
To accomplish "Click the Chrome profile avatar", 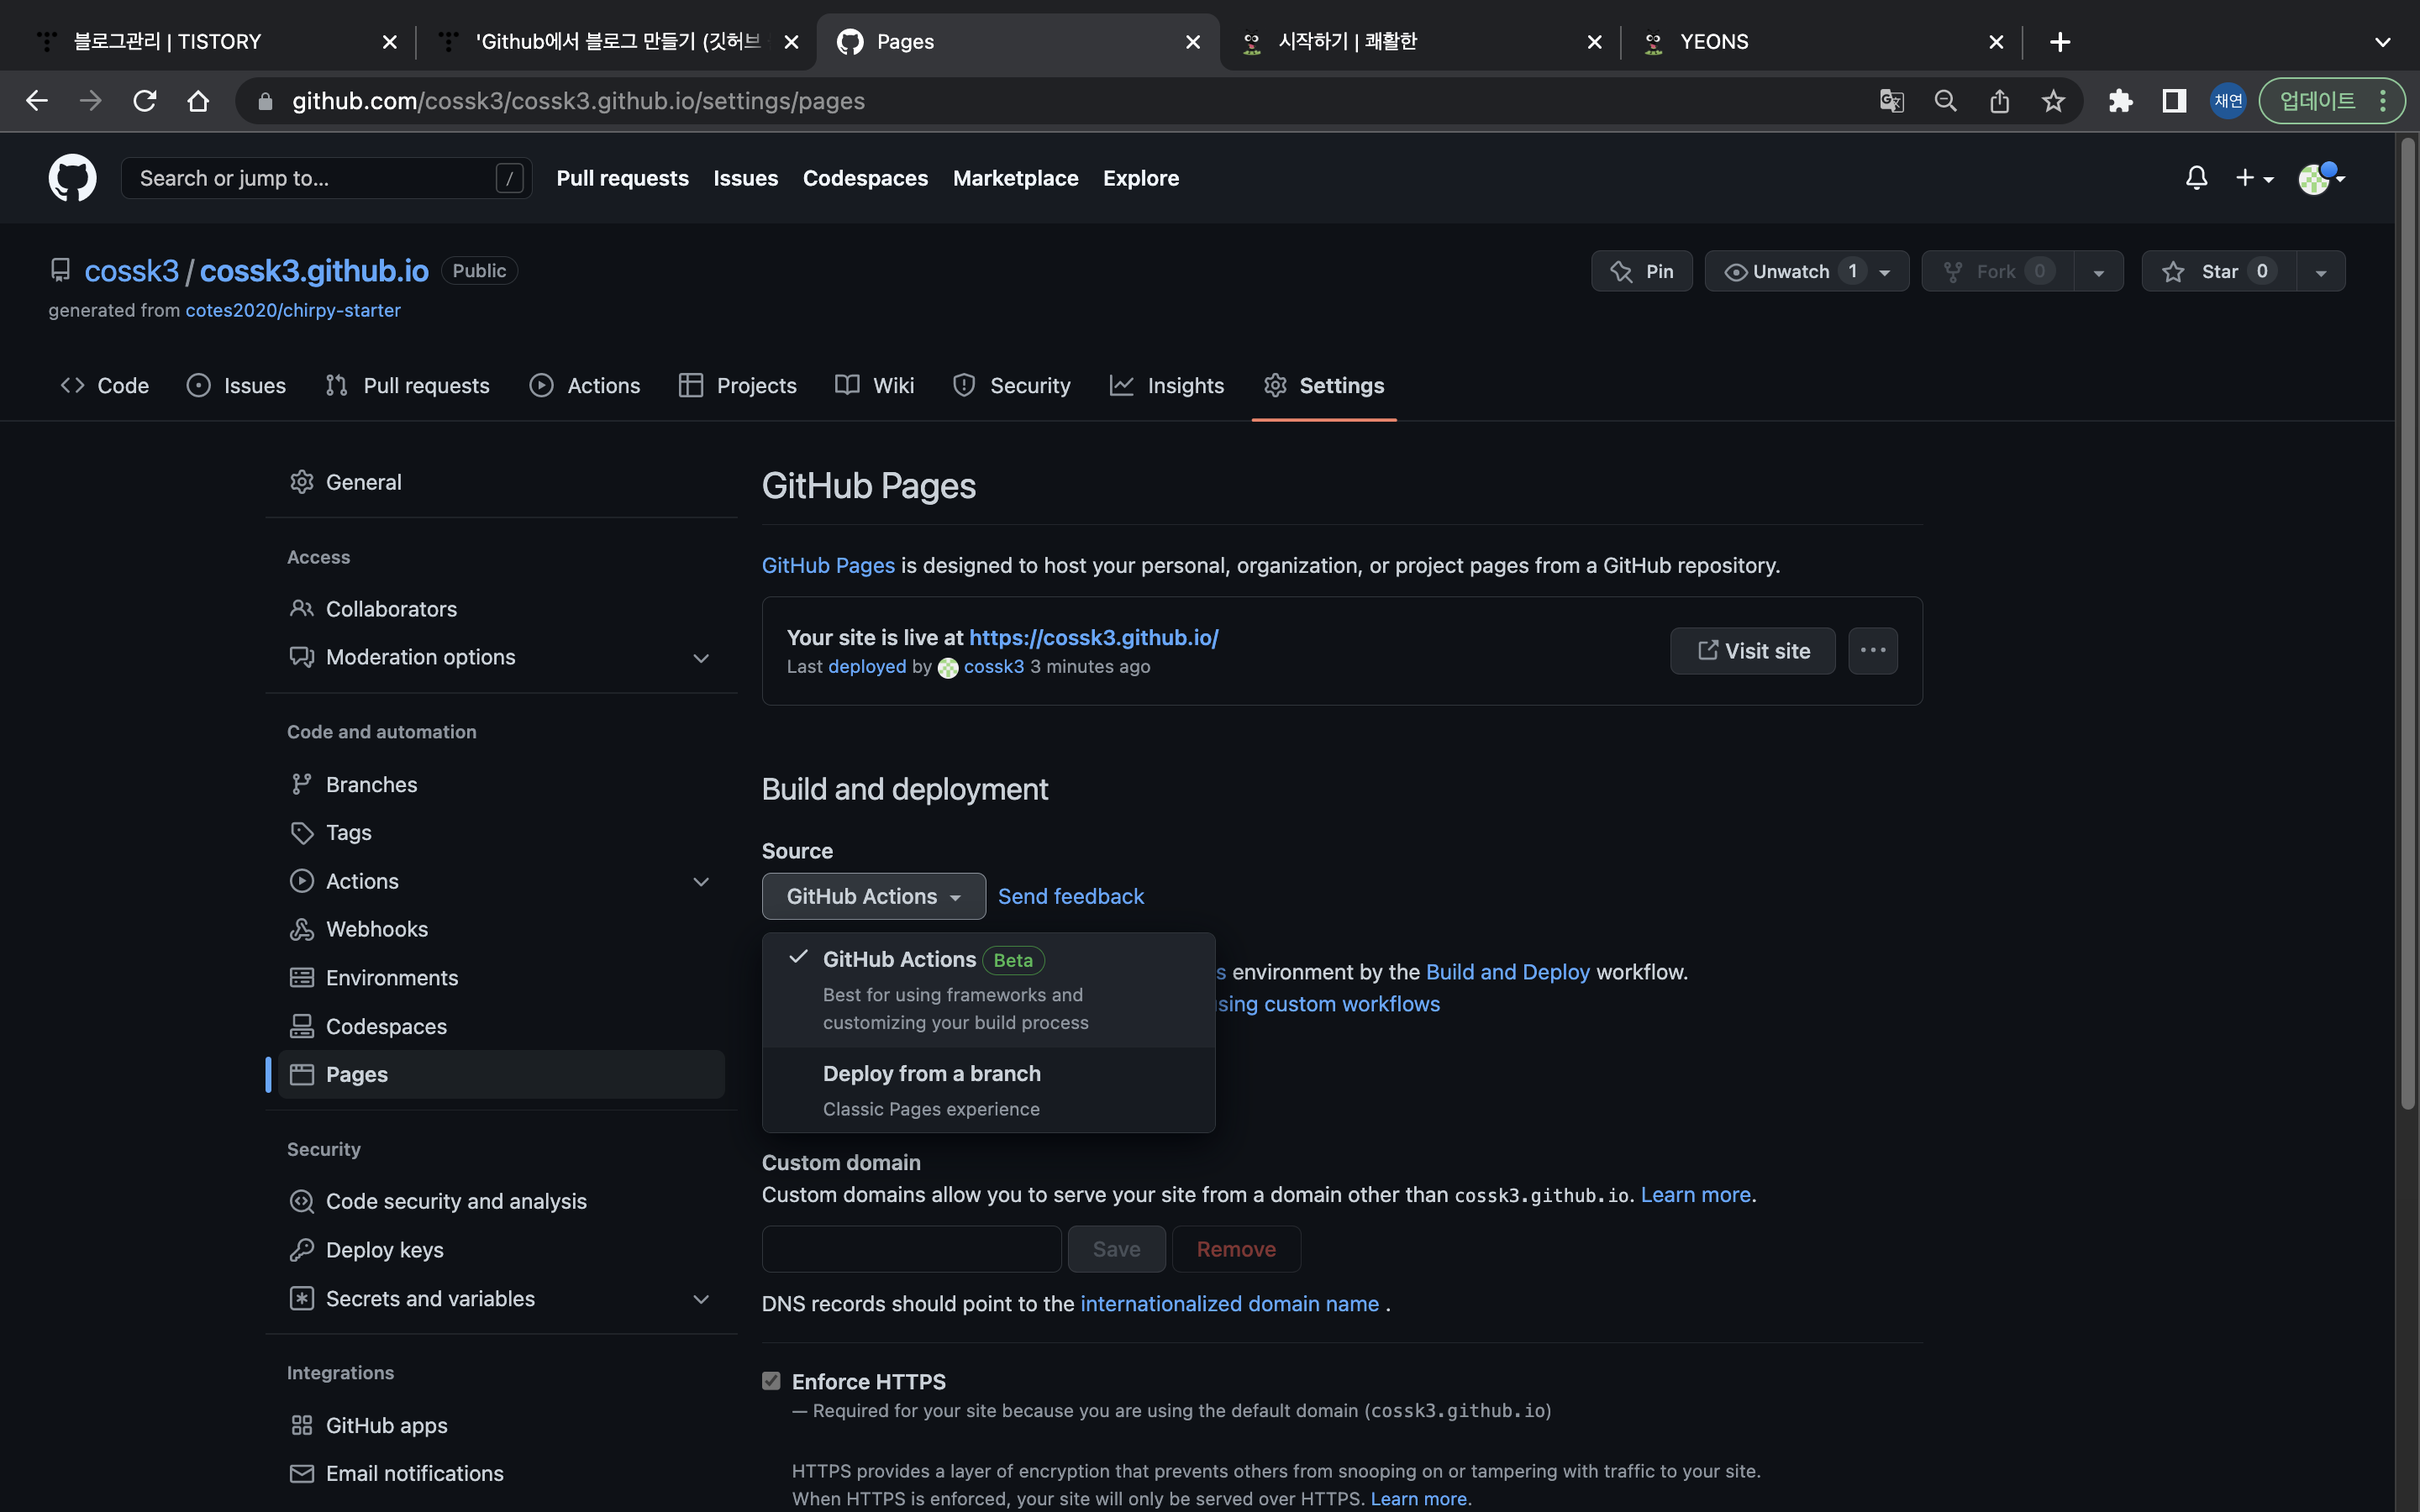I will pos(2228,101).
